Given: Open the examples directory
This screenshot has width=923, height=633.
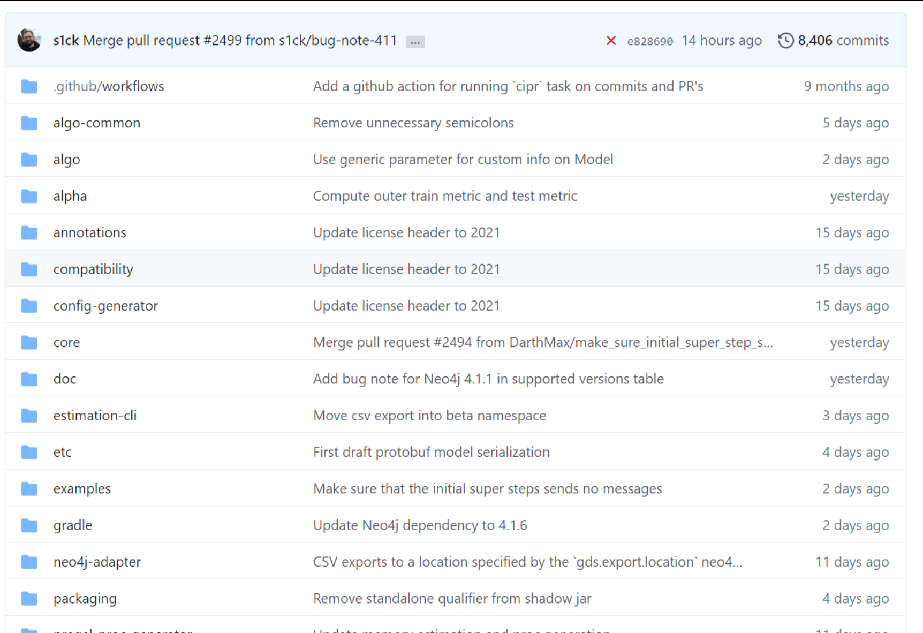Looking at the screenshot, I should [81, 488].
